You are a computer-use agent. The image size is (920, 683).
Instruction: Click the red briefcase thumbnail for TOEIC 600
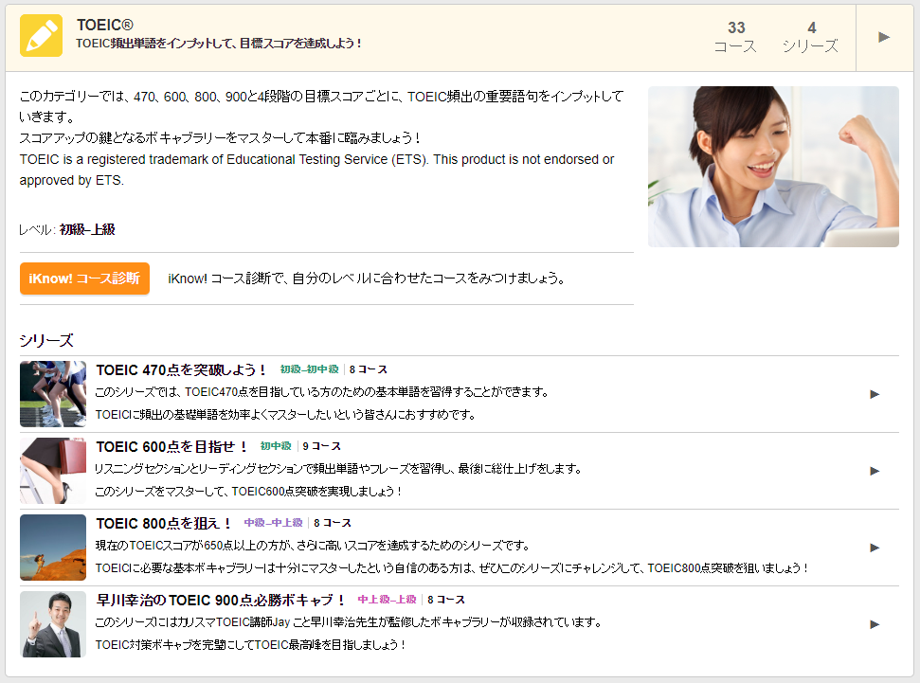click(x=53, y=471)
